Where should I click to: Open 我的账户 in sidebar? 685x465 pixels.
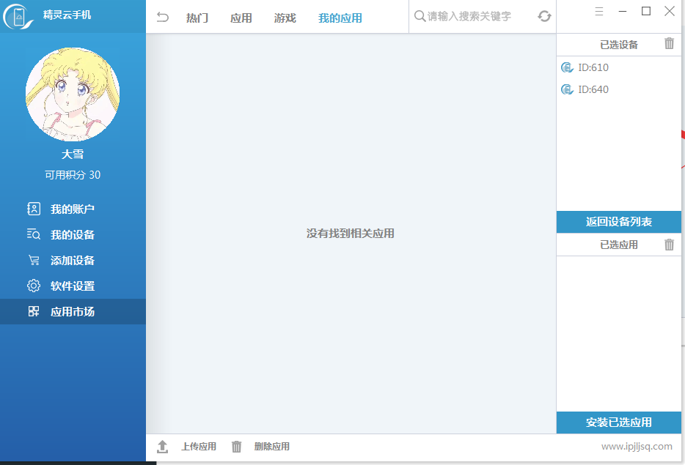pos(73,209)
